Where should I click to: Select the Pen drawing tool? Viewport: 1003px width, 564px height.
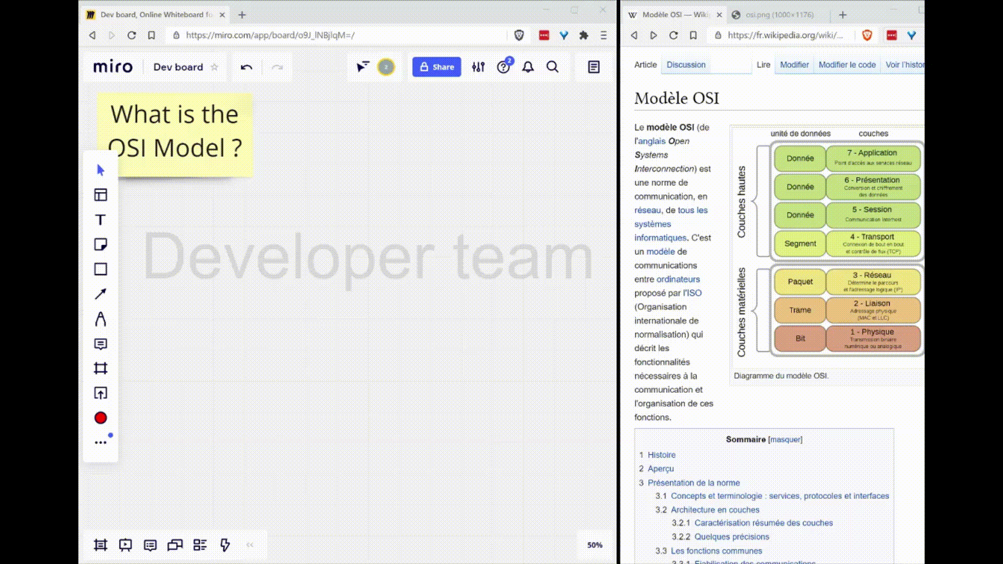coord(100,319)
